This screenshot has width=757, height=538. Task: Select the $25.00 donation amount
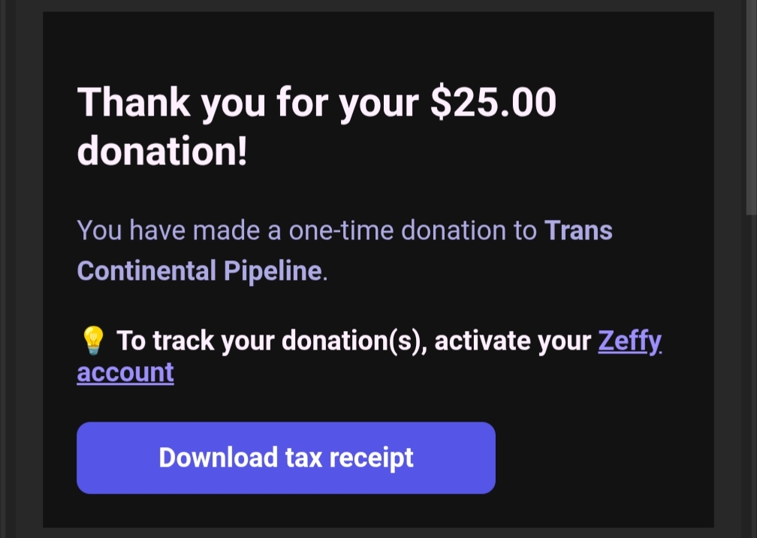coord(493,102)
